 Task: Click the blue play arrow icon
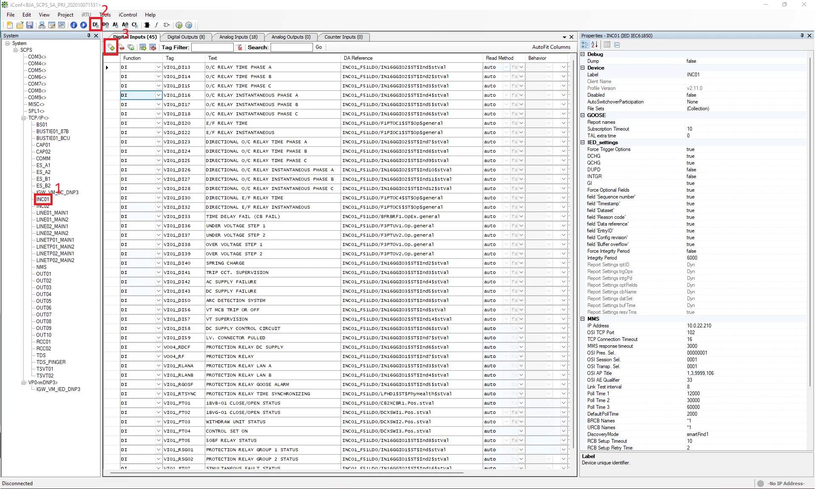(x=84, y=25)
